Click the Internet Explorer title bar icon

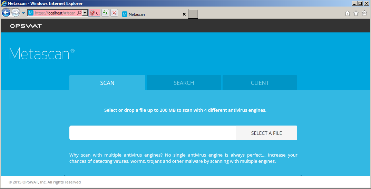(x=4, y=3)
